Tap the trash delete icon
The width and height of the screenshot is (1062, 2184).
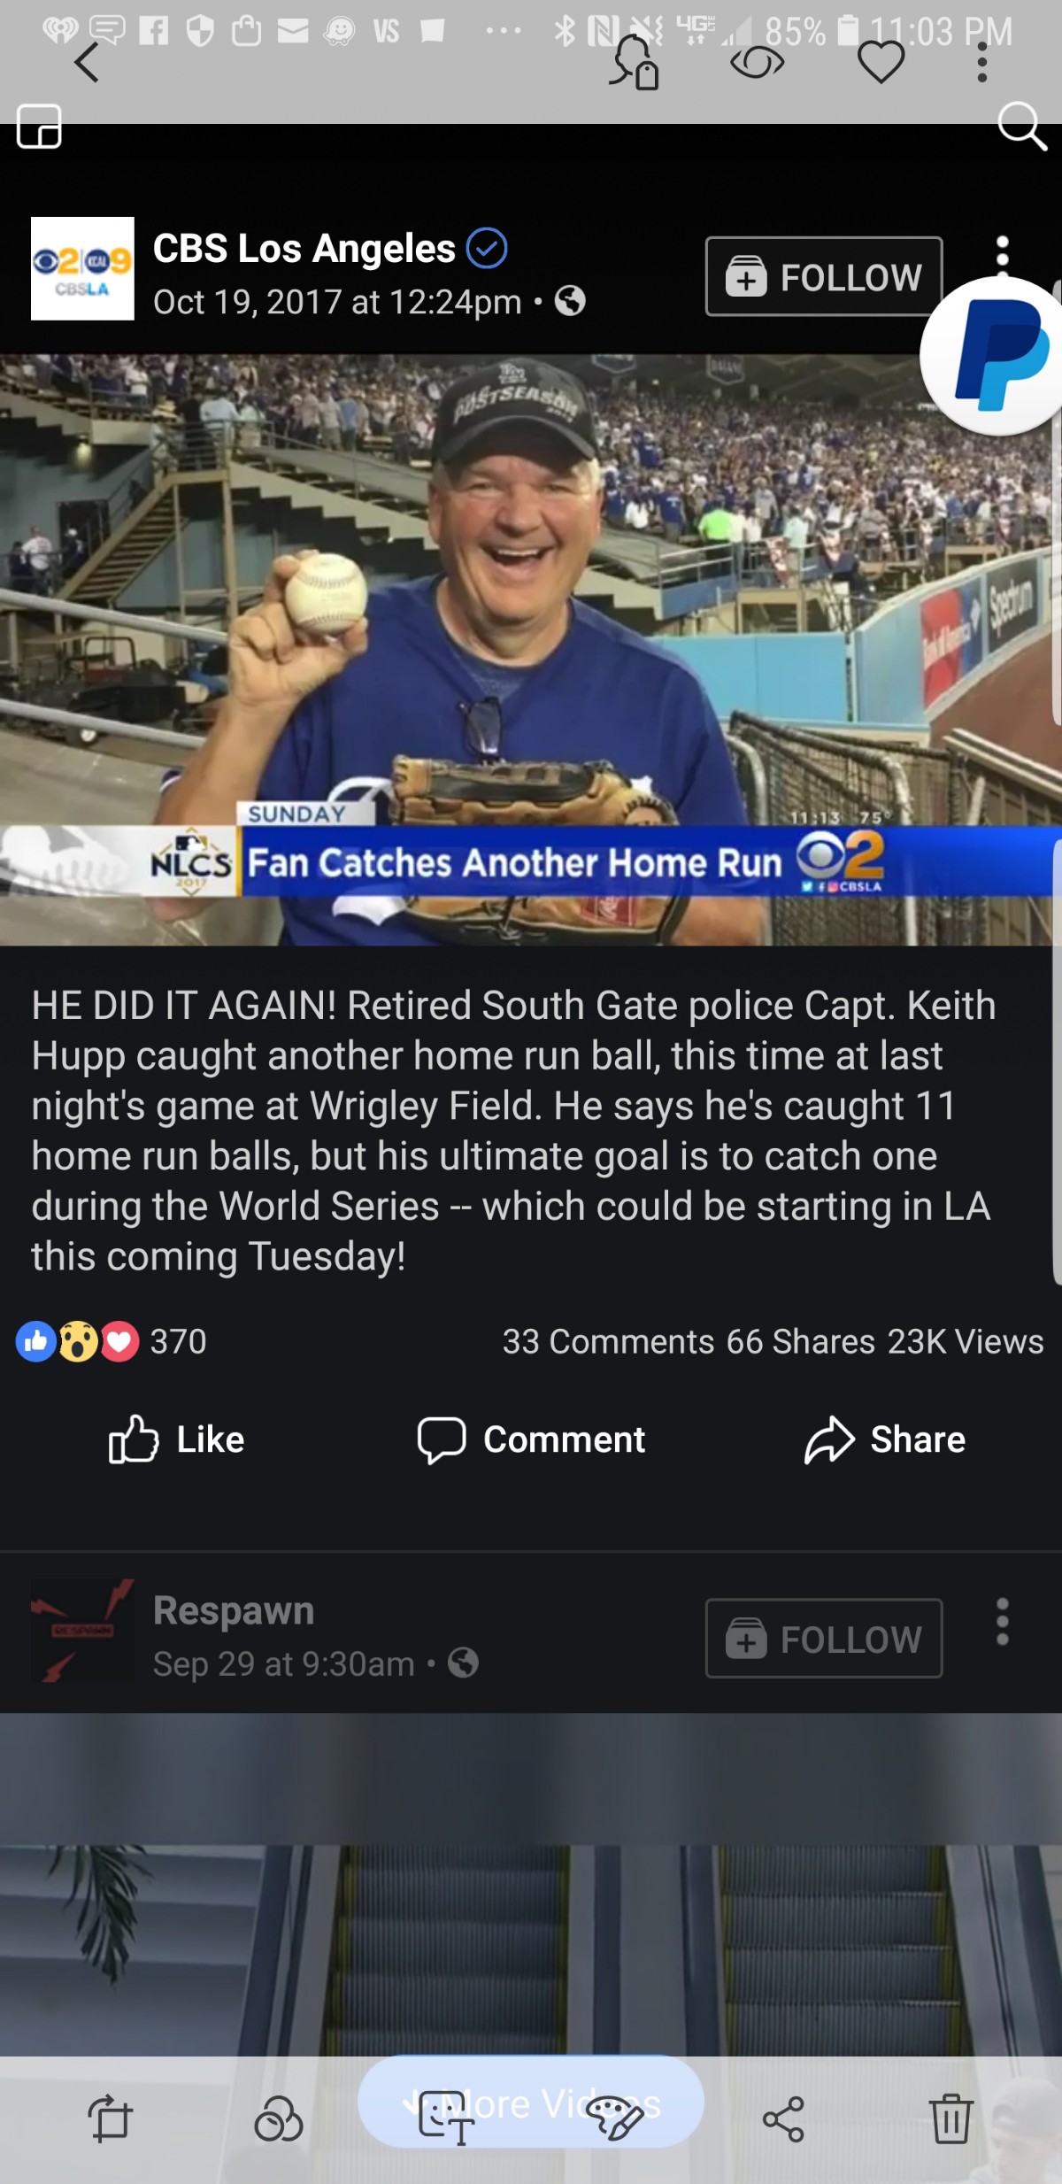point(951,2119)
